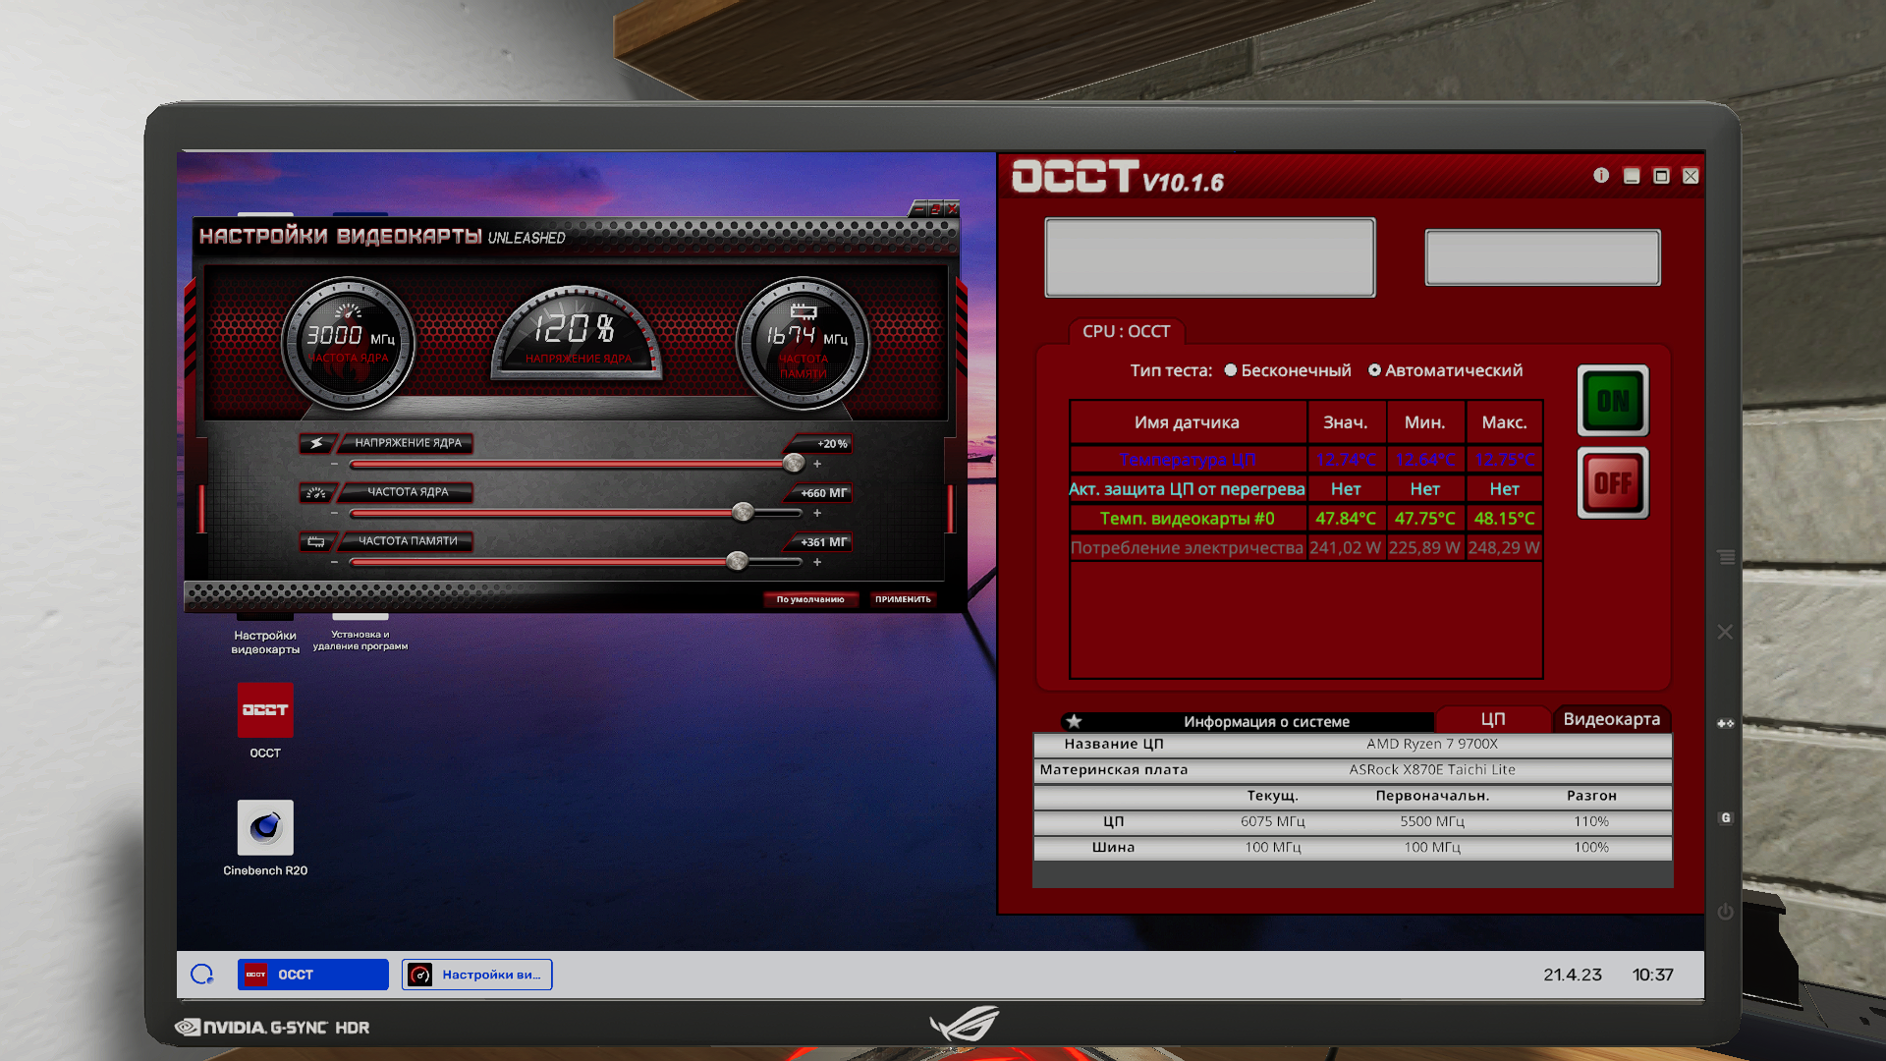
Task: Click the memory clock slider handle
Action: tap(737, 561)
